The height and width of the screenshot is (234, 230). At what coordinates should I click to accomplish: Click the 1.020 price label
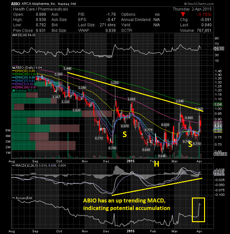[x=77, y=110]
